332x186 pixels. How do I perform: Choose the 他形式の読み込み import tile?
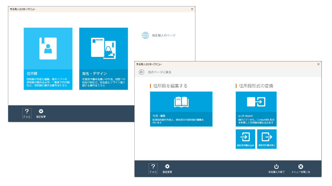pos(245,139)
